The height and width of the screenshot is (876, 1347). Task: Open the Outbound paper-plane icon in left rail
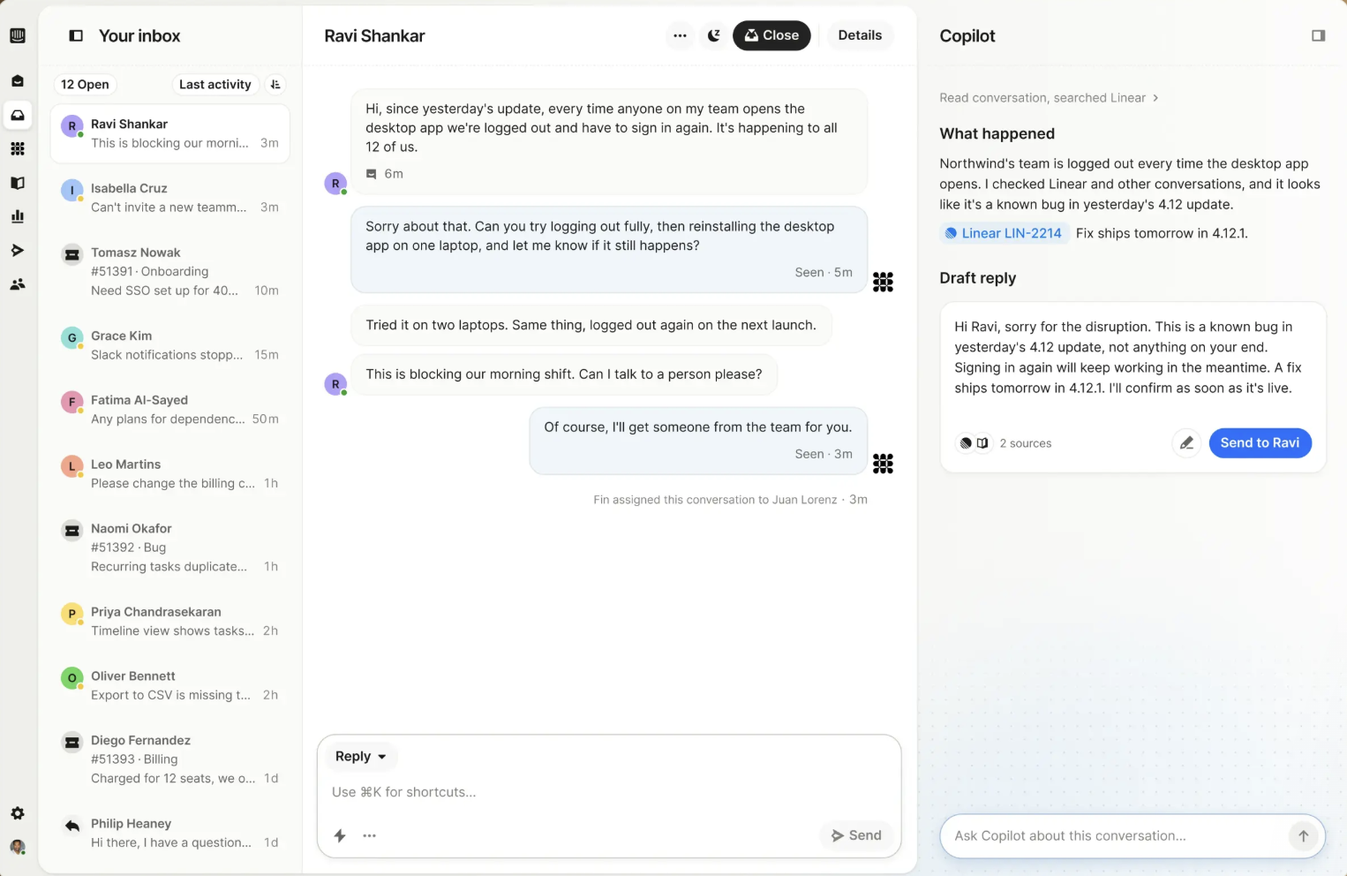point(18,251)
